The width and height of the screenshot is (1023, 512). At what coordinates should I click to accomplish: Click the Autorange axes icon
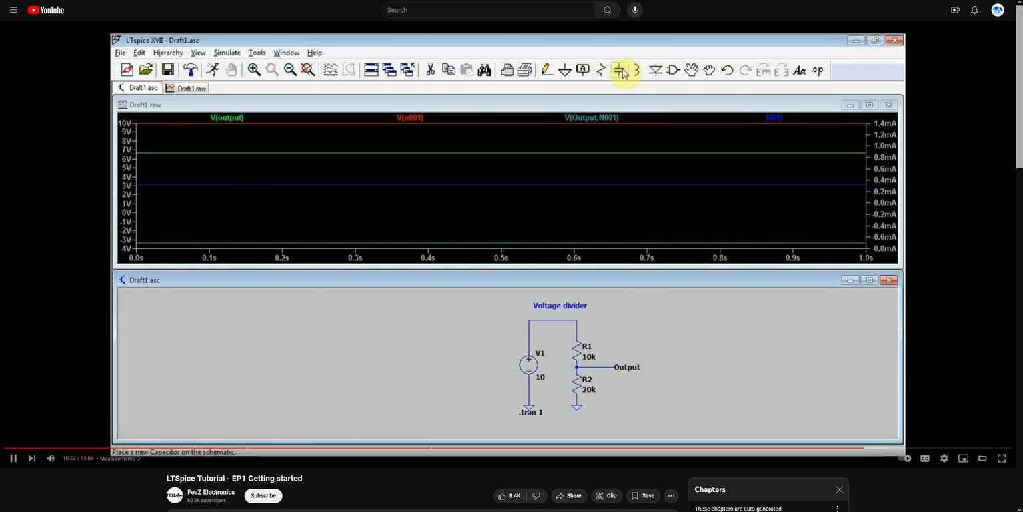click(x=331, y=70)
